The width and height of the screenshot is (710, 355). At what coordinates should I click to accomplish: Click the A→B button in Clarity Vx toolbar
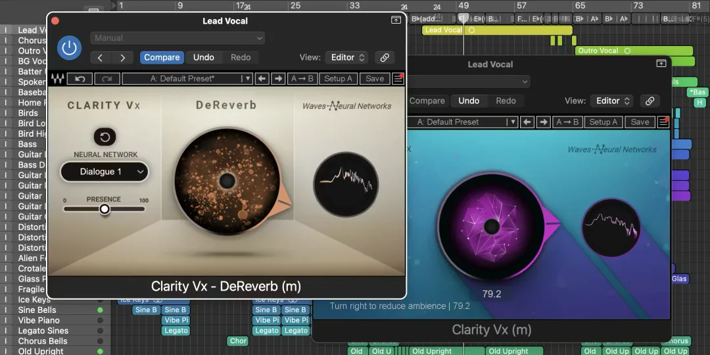pos(568,122)
